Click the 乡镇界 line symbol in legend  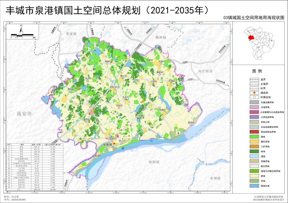click(x=254, y=85)
